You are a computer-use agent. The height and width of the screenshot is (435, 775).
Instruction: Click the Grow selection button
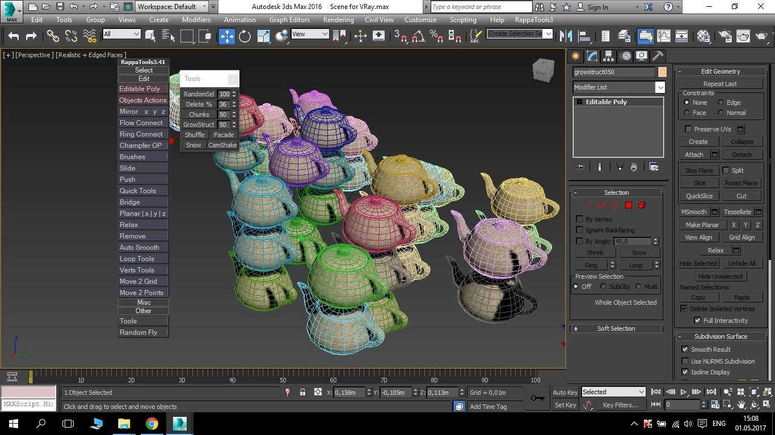[x=639, y=253]
